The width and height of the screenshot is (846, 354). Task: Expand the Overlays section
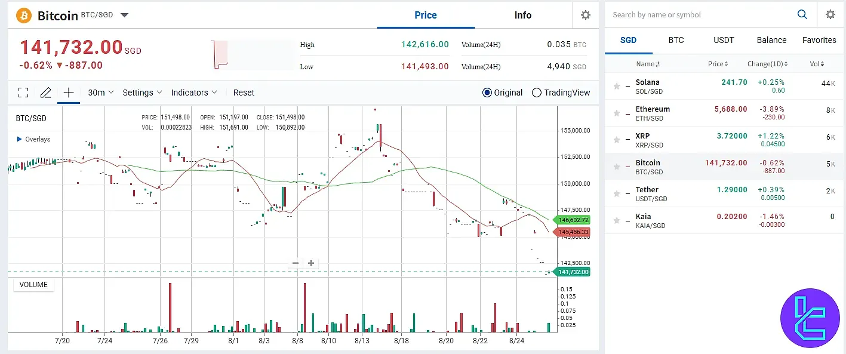34,139
